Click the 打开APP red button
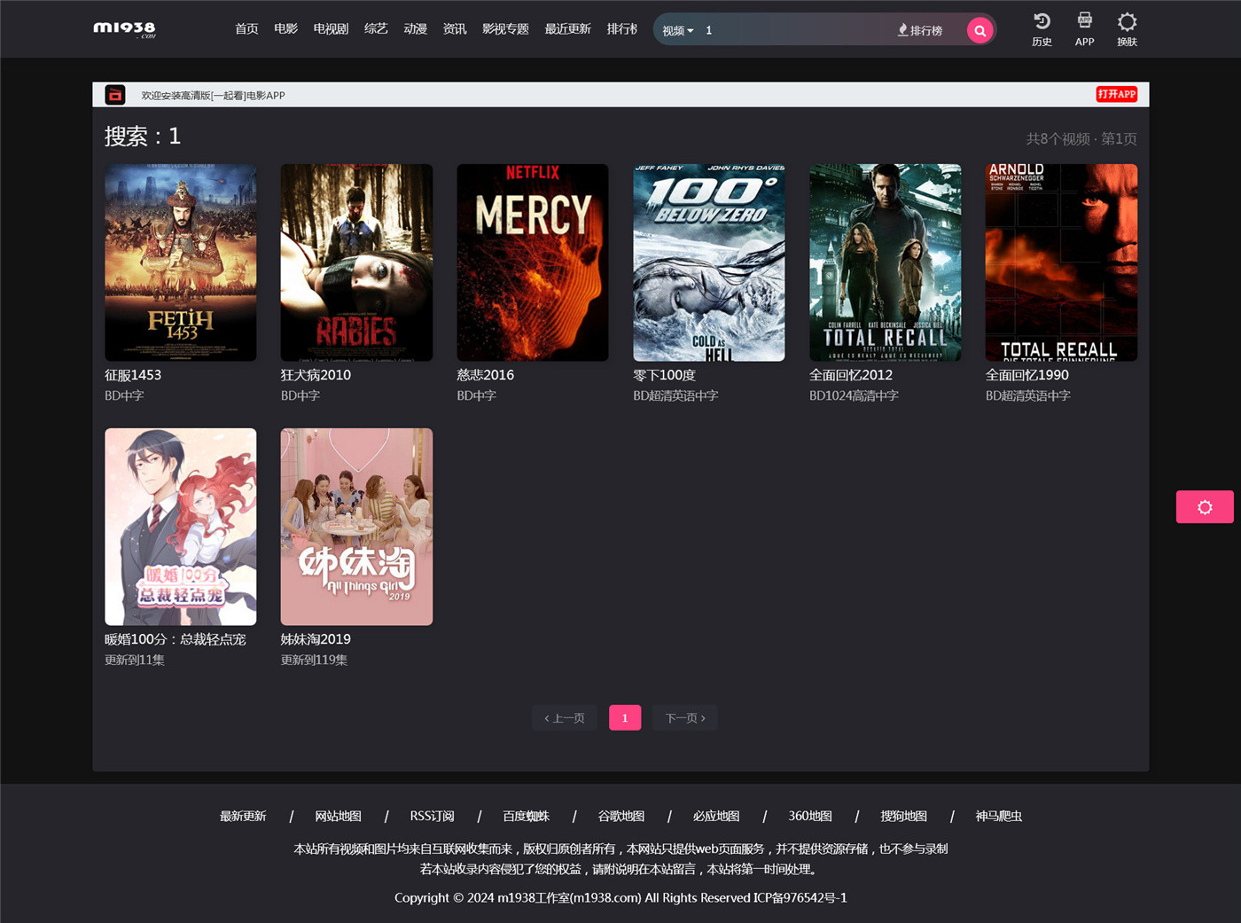Viewport: 1241px width, 923px height. pos(1117,94)
